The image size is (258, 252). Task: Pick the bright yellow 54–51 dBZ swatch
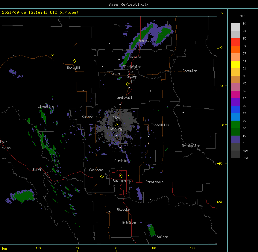click(235, 64)
